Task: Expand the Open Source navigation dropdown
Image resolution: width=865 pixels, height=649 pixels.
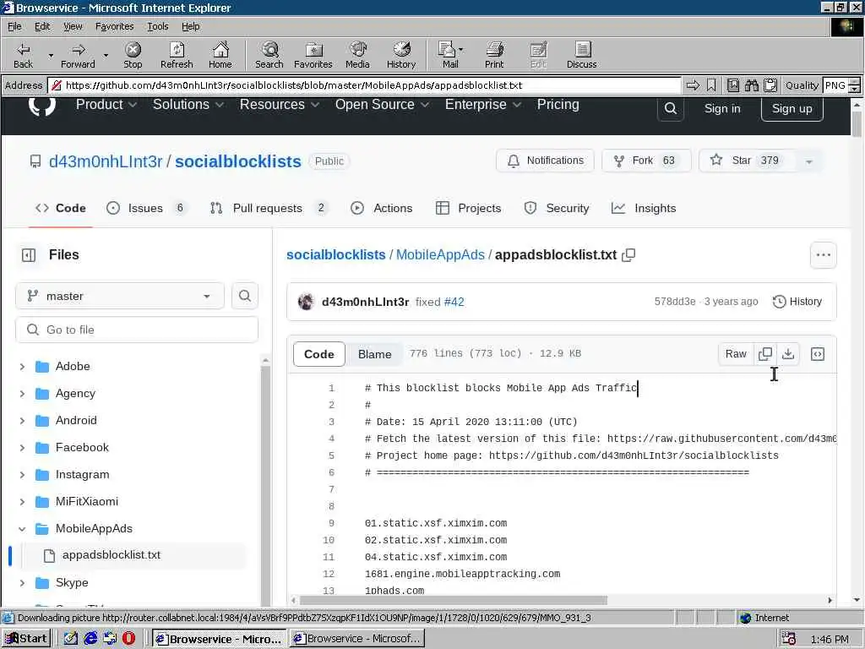Action: (x=382, y=104)
